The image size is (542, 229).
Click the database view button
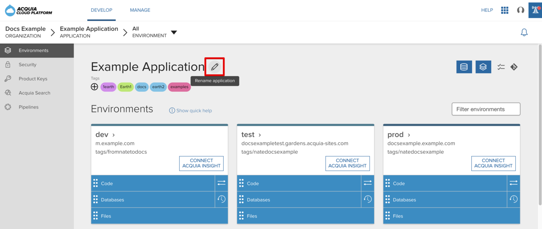pos(464,67)
